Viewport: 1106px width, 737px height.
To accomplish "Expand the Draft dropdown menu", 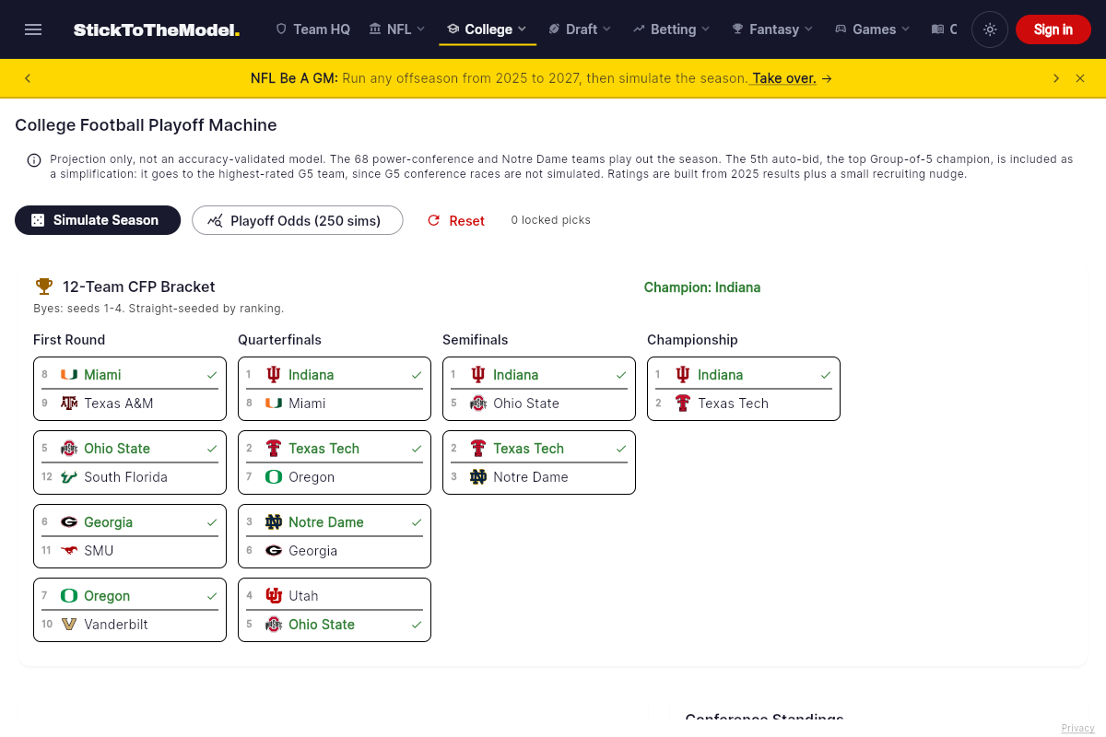I will pos(580,29).
